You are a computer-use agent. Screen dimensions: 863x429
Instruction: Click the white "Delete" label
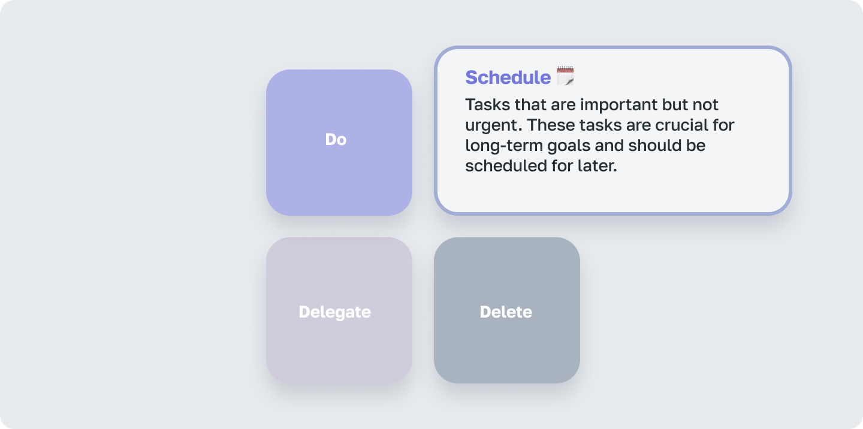pyautogui.click(x=506, y=312)
